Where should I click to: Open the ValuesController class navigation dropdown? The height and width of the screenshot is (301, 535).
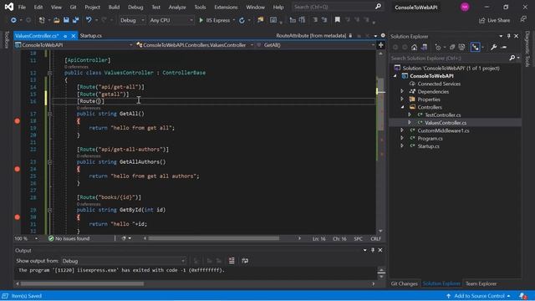pyautogui.click(x=195, y=45)
